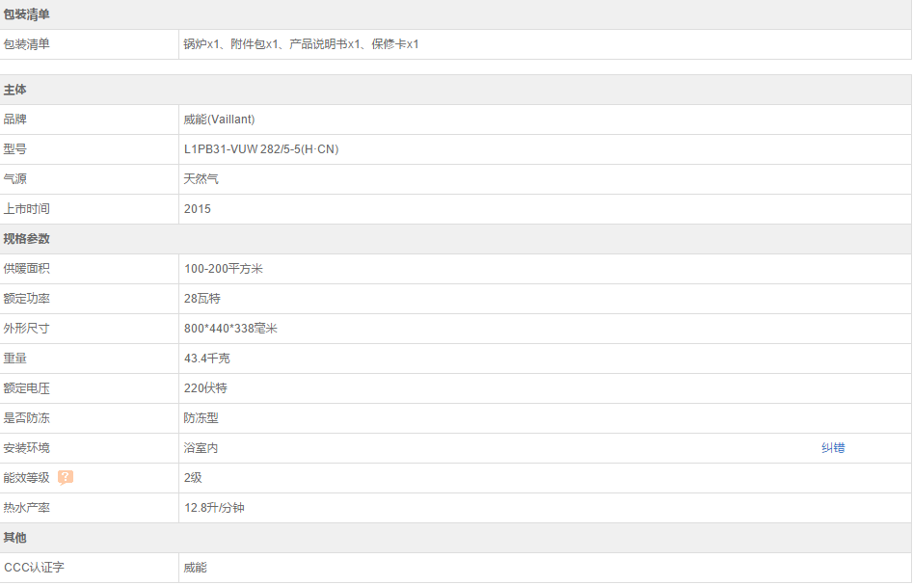Click the weight value 43.4千克
The image size is (913, 585).
coord(207,359)
